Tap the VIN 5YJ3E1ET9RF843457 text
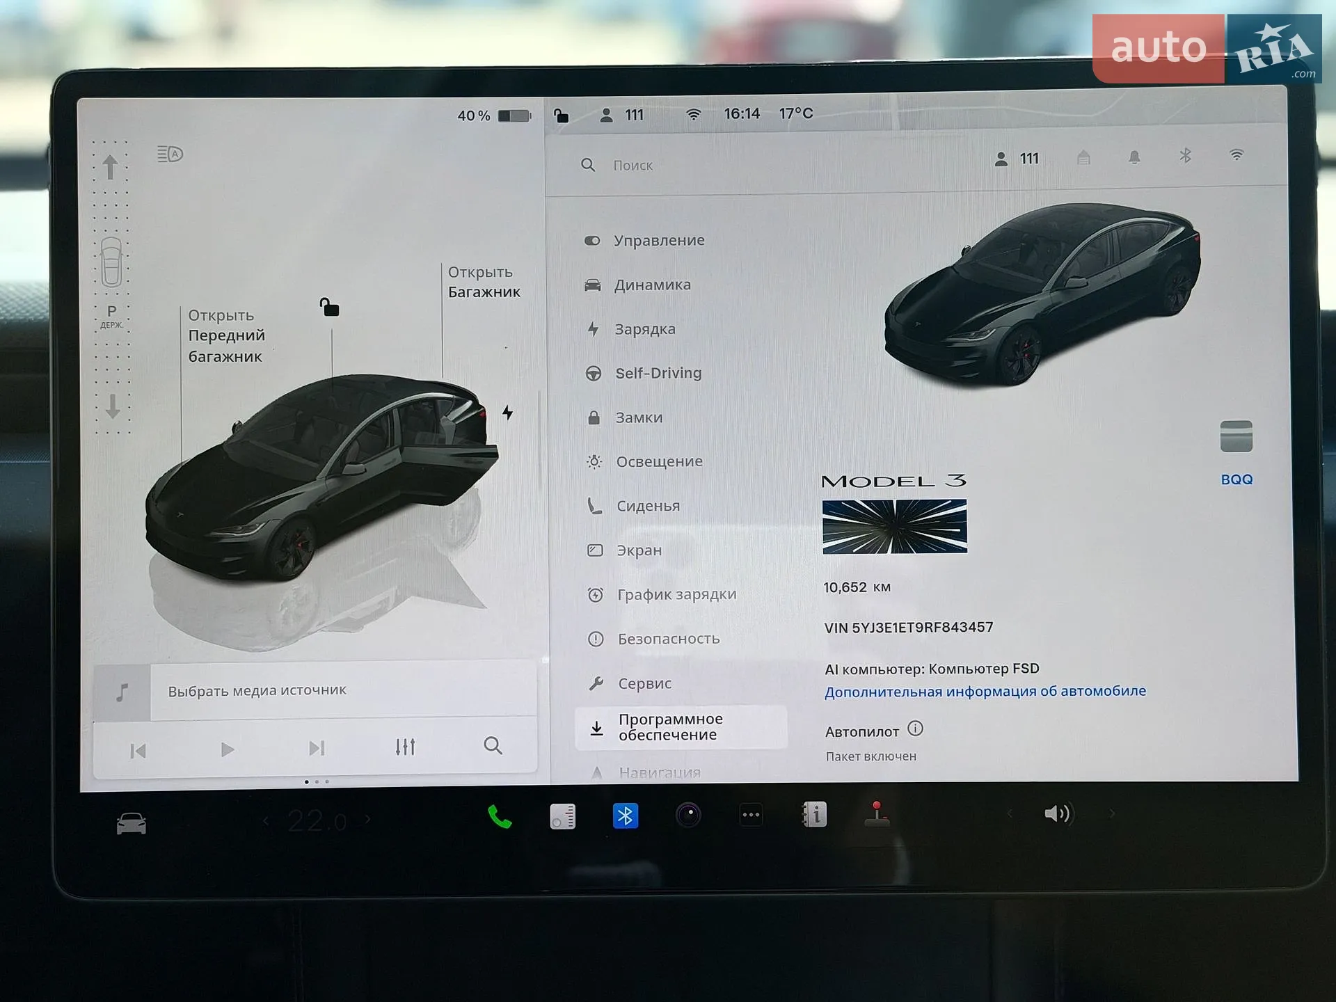This screenshot has height=1002, width=1336. coord(909,628)
